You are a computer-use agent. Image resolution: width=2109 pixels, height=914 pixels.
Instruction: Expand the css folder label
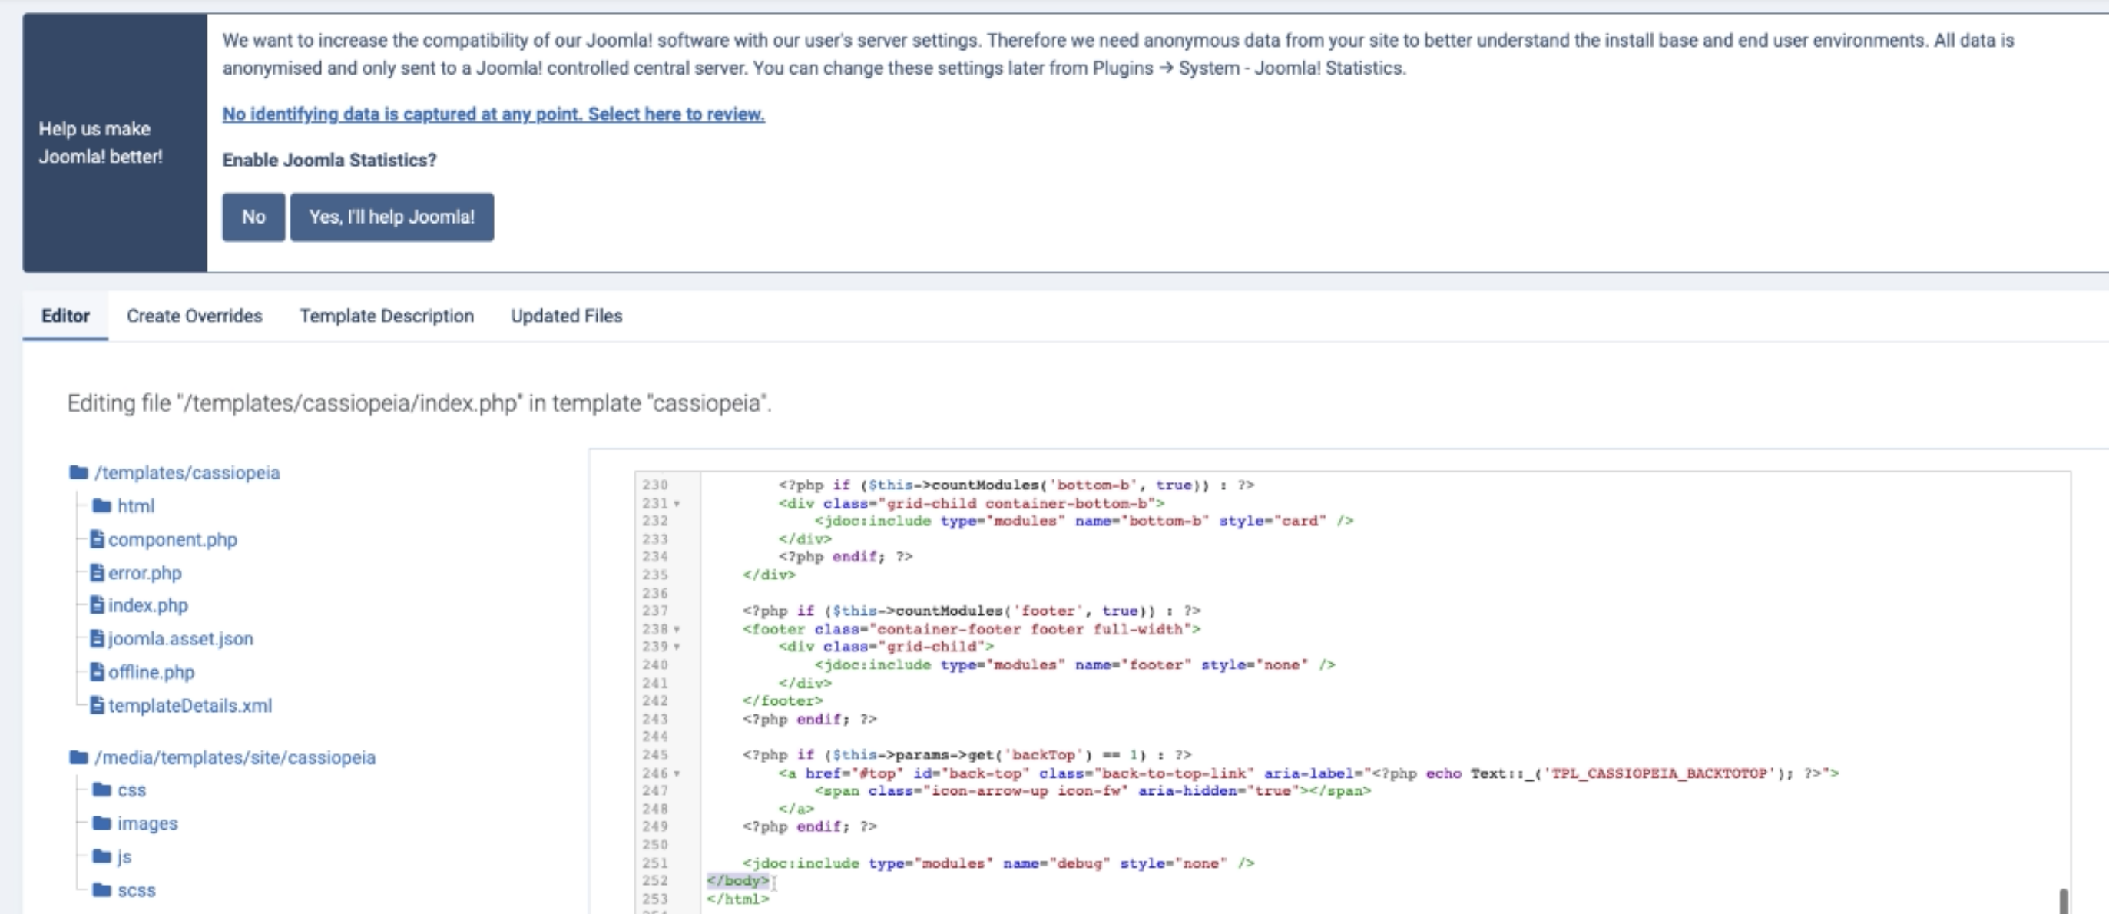pos(132,790)
